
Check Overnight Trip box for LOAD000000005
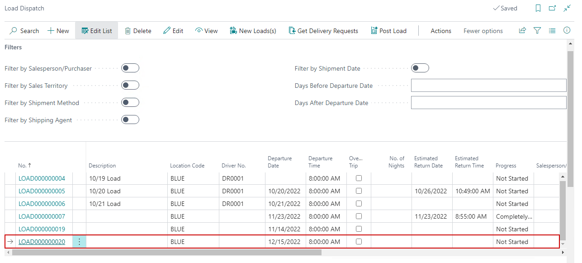(359, 191)
